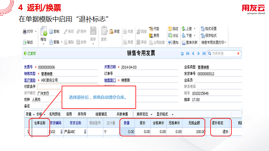
Task: Click the 格式设置 format settings button
Action: pyautogui.click(x=209, y=28)
